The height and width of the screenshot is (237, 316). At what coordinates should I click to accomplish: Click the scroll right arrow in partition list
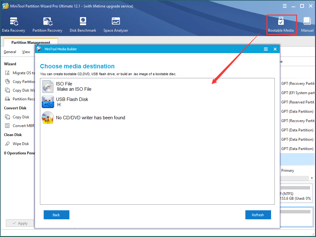tap(312, 178)
